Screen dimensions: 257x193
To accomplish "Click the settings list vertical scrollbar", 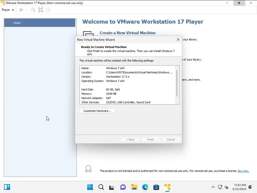I will pos(177,83).
